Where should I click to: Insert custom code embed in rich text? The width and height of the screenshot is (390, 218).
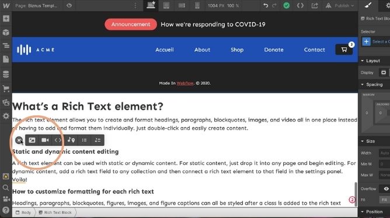58,140
